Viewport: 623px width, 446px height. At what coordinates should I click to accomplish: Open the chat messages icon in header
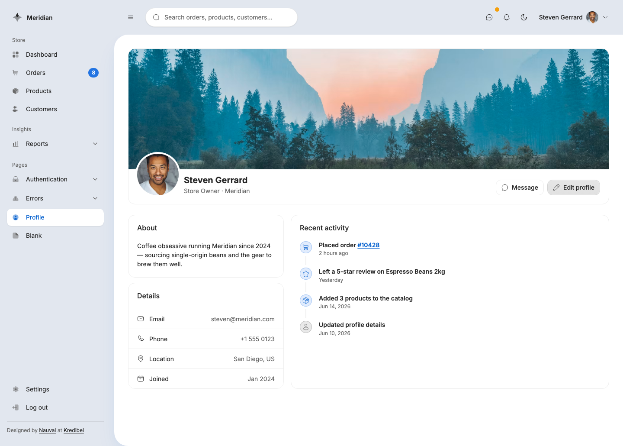coord(489,17)
